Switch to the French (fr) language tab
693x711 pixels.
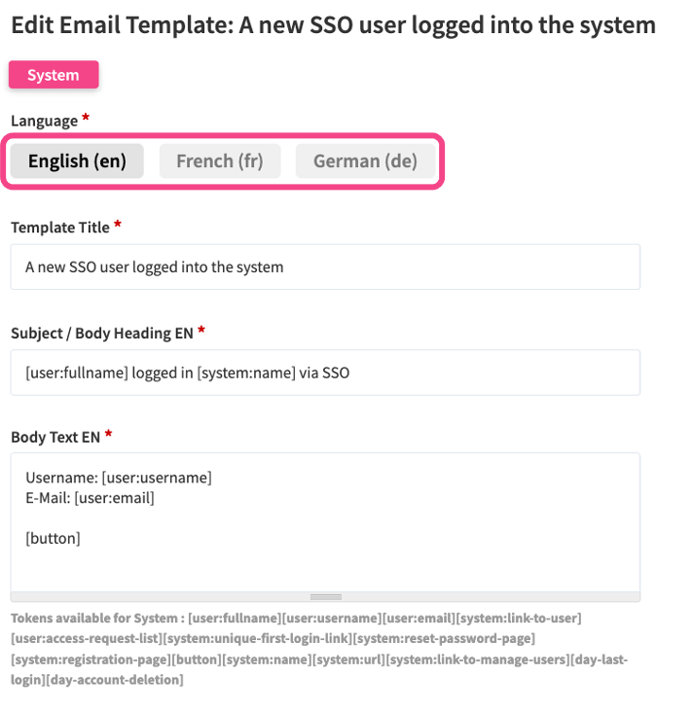pyautogui.click(x=220, y=161)
